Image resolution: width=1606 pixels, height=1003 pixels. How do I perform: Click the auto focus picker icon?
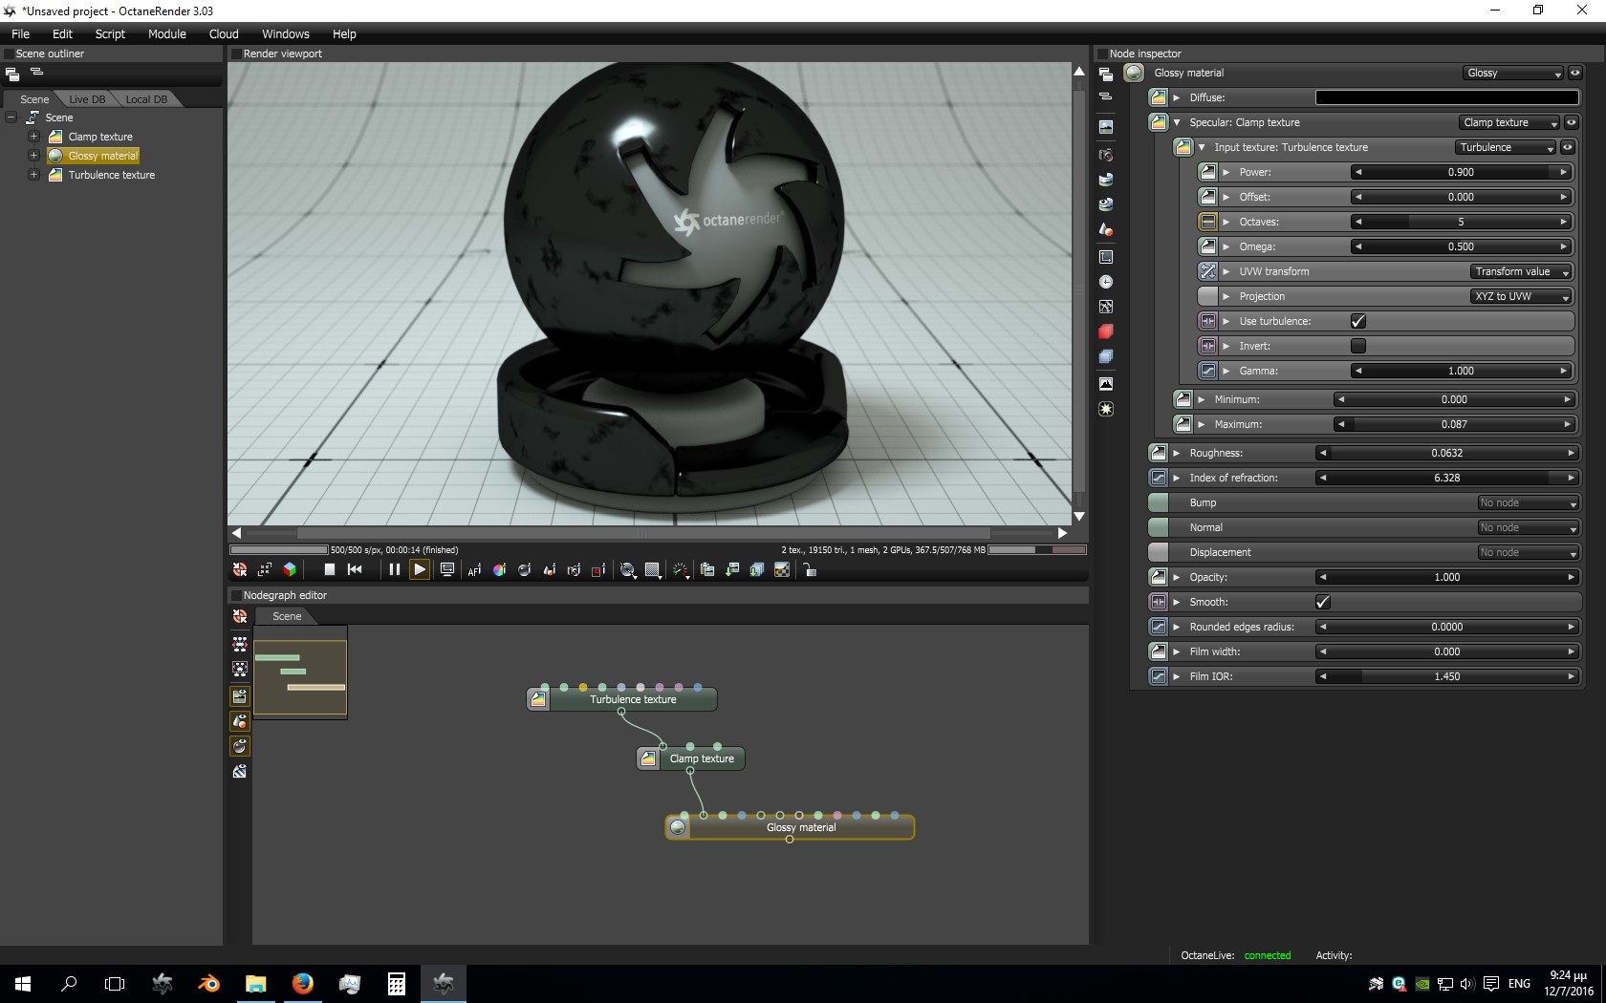pos(474,569)
